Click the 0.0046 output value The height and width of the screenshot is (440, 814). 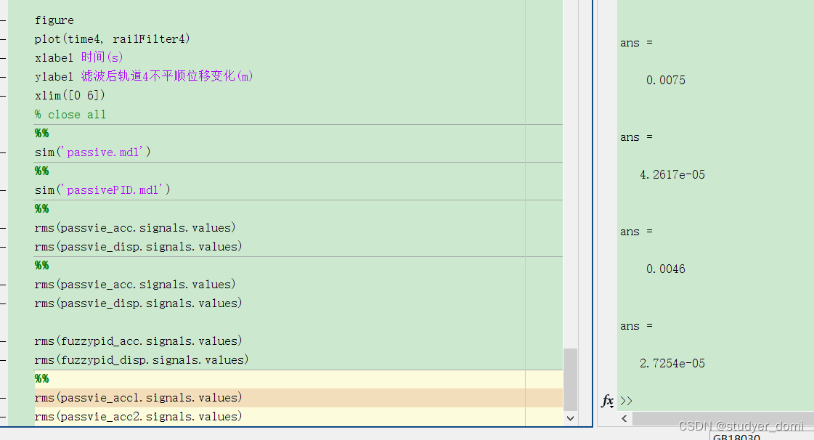(x=666, y=269)
